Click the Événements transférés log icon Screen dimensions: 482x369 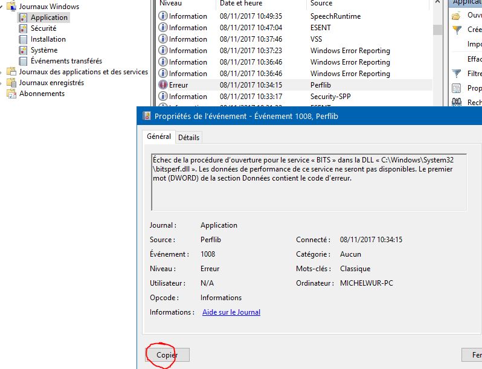24,61
